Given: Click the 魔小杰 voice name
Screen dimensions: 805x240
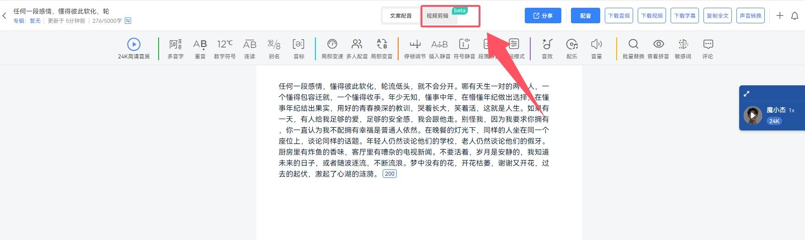Looking at the screenshot, I should (776, 110).
